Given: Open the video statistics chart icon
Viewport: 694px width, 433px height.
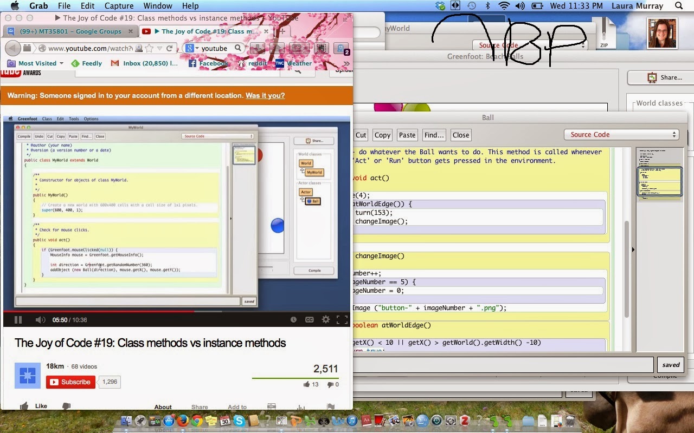Looking at the screenshot, I should tap(301, 407).
